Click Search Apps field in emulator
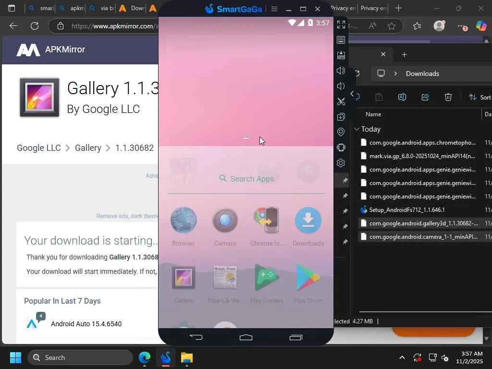The width and height of the screenshot is (492, 369). click(x=246, y=179)
